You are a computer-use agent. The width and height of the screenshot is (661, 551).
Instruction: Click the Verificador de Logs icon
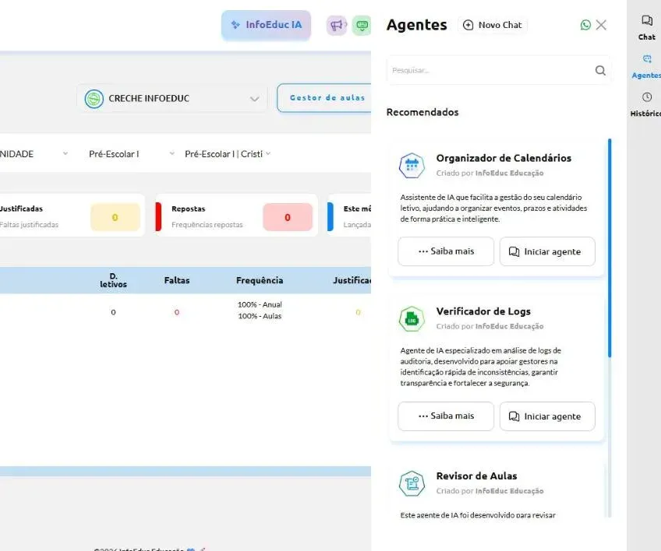click(412, 319)
